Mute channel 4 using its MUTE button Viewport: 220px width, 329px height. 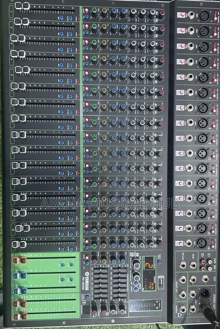(86, 58)
